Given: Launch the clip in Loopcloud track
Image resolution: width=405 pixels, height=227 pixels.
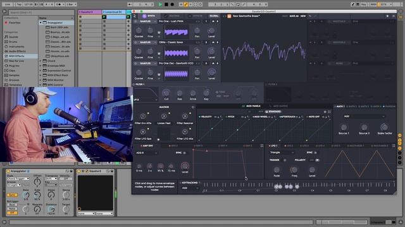Looking at the screenshot, I should click(x=104, y=17).
